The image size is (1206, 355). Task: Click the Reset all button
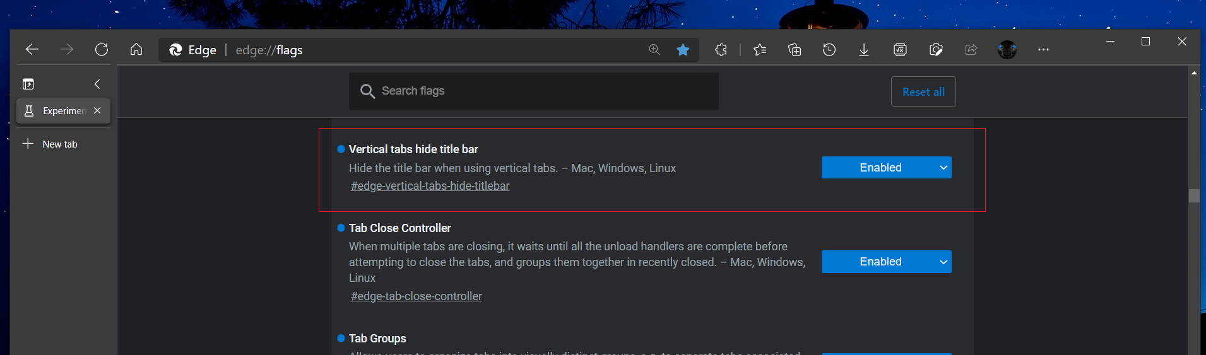click(x=923, y=92)
